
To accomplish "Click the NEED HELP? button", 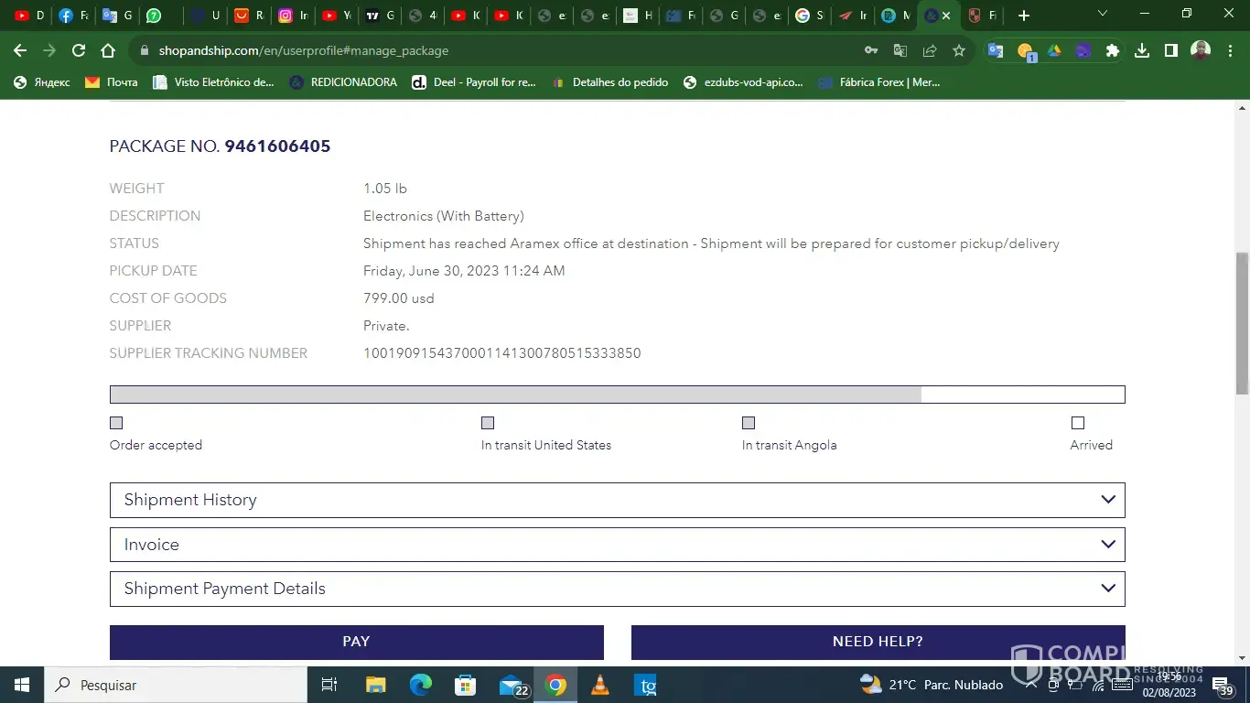I will point(877,642).
